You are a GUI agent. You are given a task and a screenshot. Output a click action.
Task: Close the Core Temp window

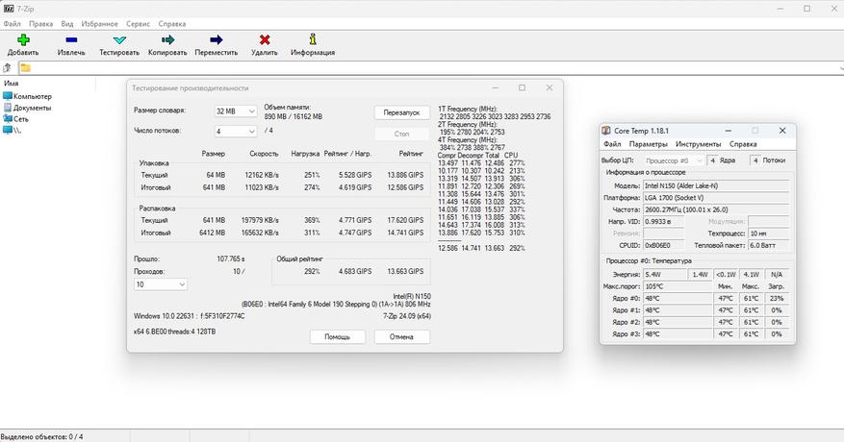tap(782, 131)
